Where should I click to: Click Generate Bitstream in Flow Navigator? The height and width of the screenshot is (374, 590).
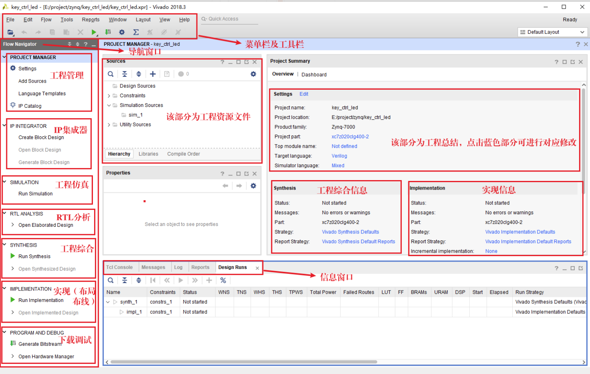(x=40, y=344)
